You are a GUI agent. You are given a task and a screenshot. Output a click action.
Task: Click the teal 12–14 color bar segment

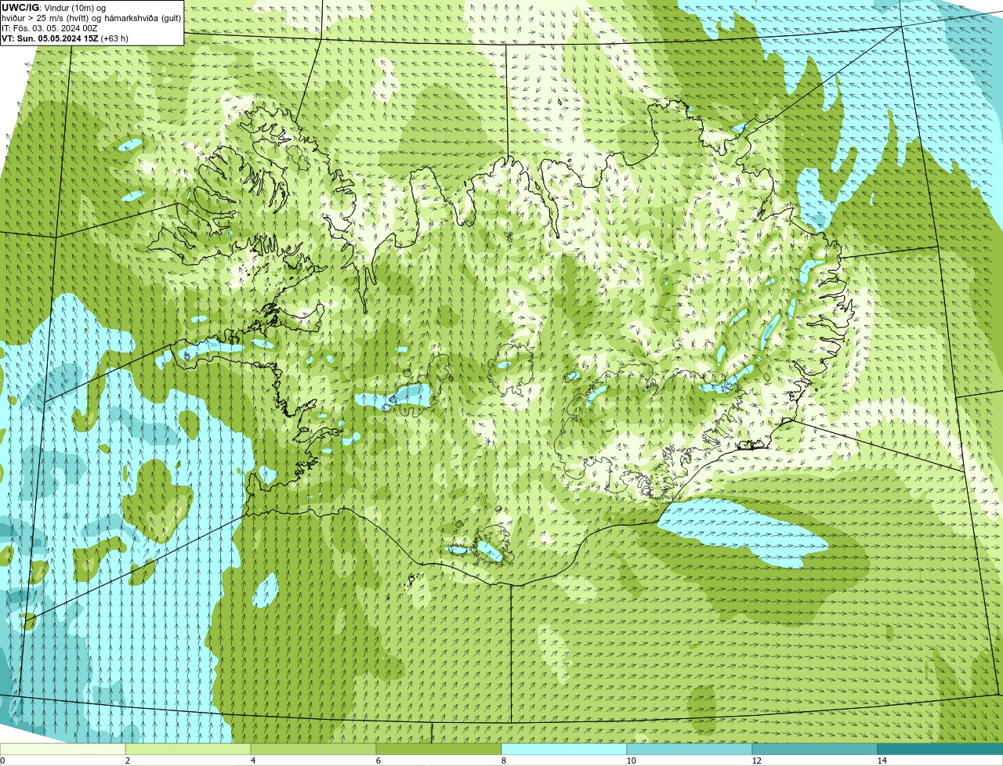815,749
